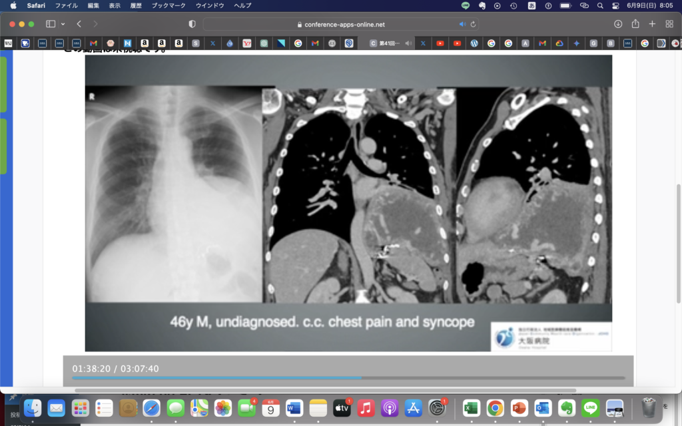Image resolution: width=682 pixels, height=426 pixels.
Task: Click the Share icon in toolbar
Action: click(635, 24)
